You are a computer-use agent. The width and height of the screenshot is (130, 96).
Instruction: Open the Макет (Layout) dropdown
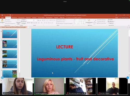pos(23,20)
